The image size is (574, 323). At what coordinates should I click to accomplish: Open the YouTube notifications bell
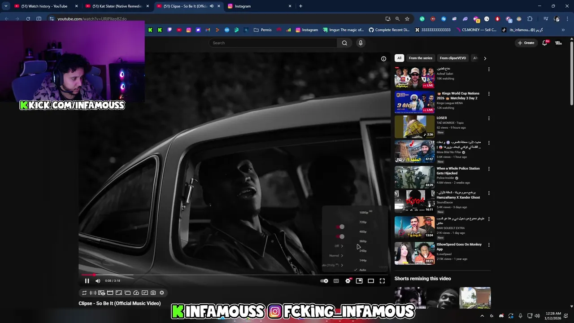click(545, 43)
